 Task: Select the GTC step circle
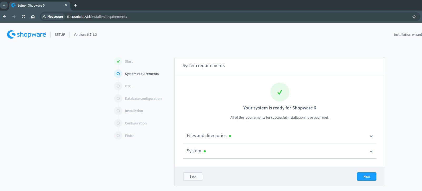point(118,86)
